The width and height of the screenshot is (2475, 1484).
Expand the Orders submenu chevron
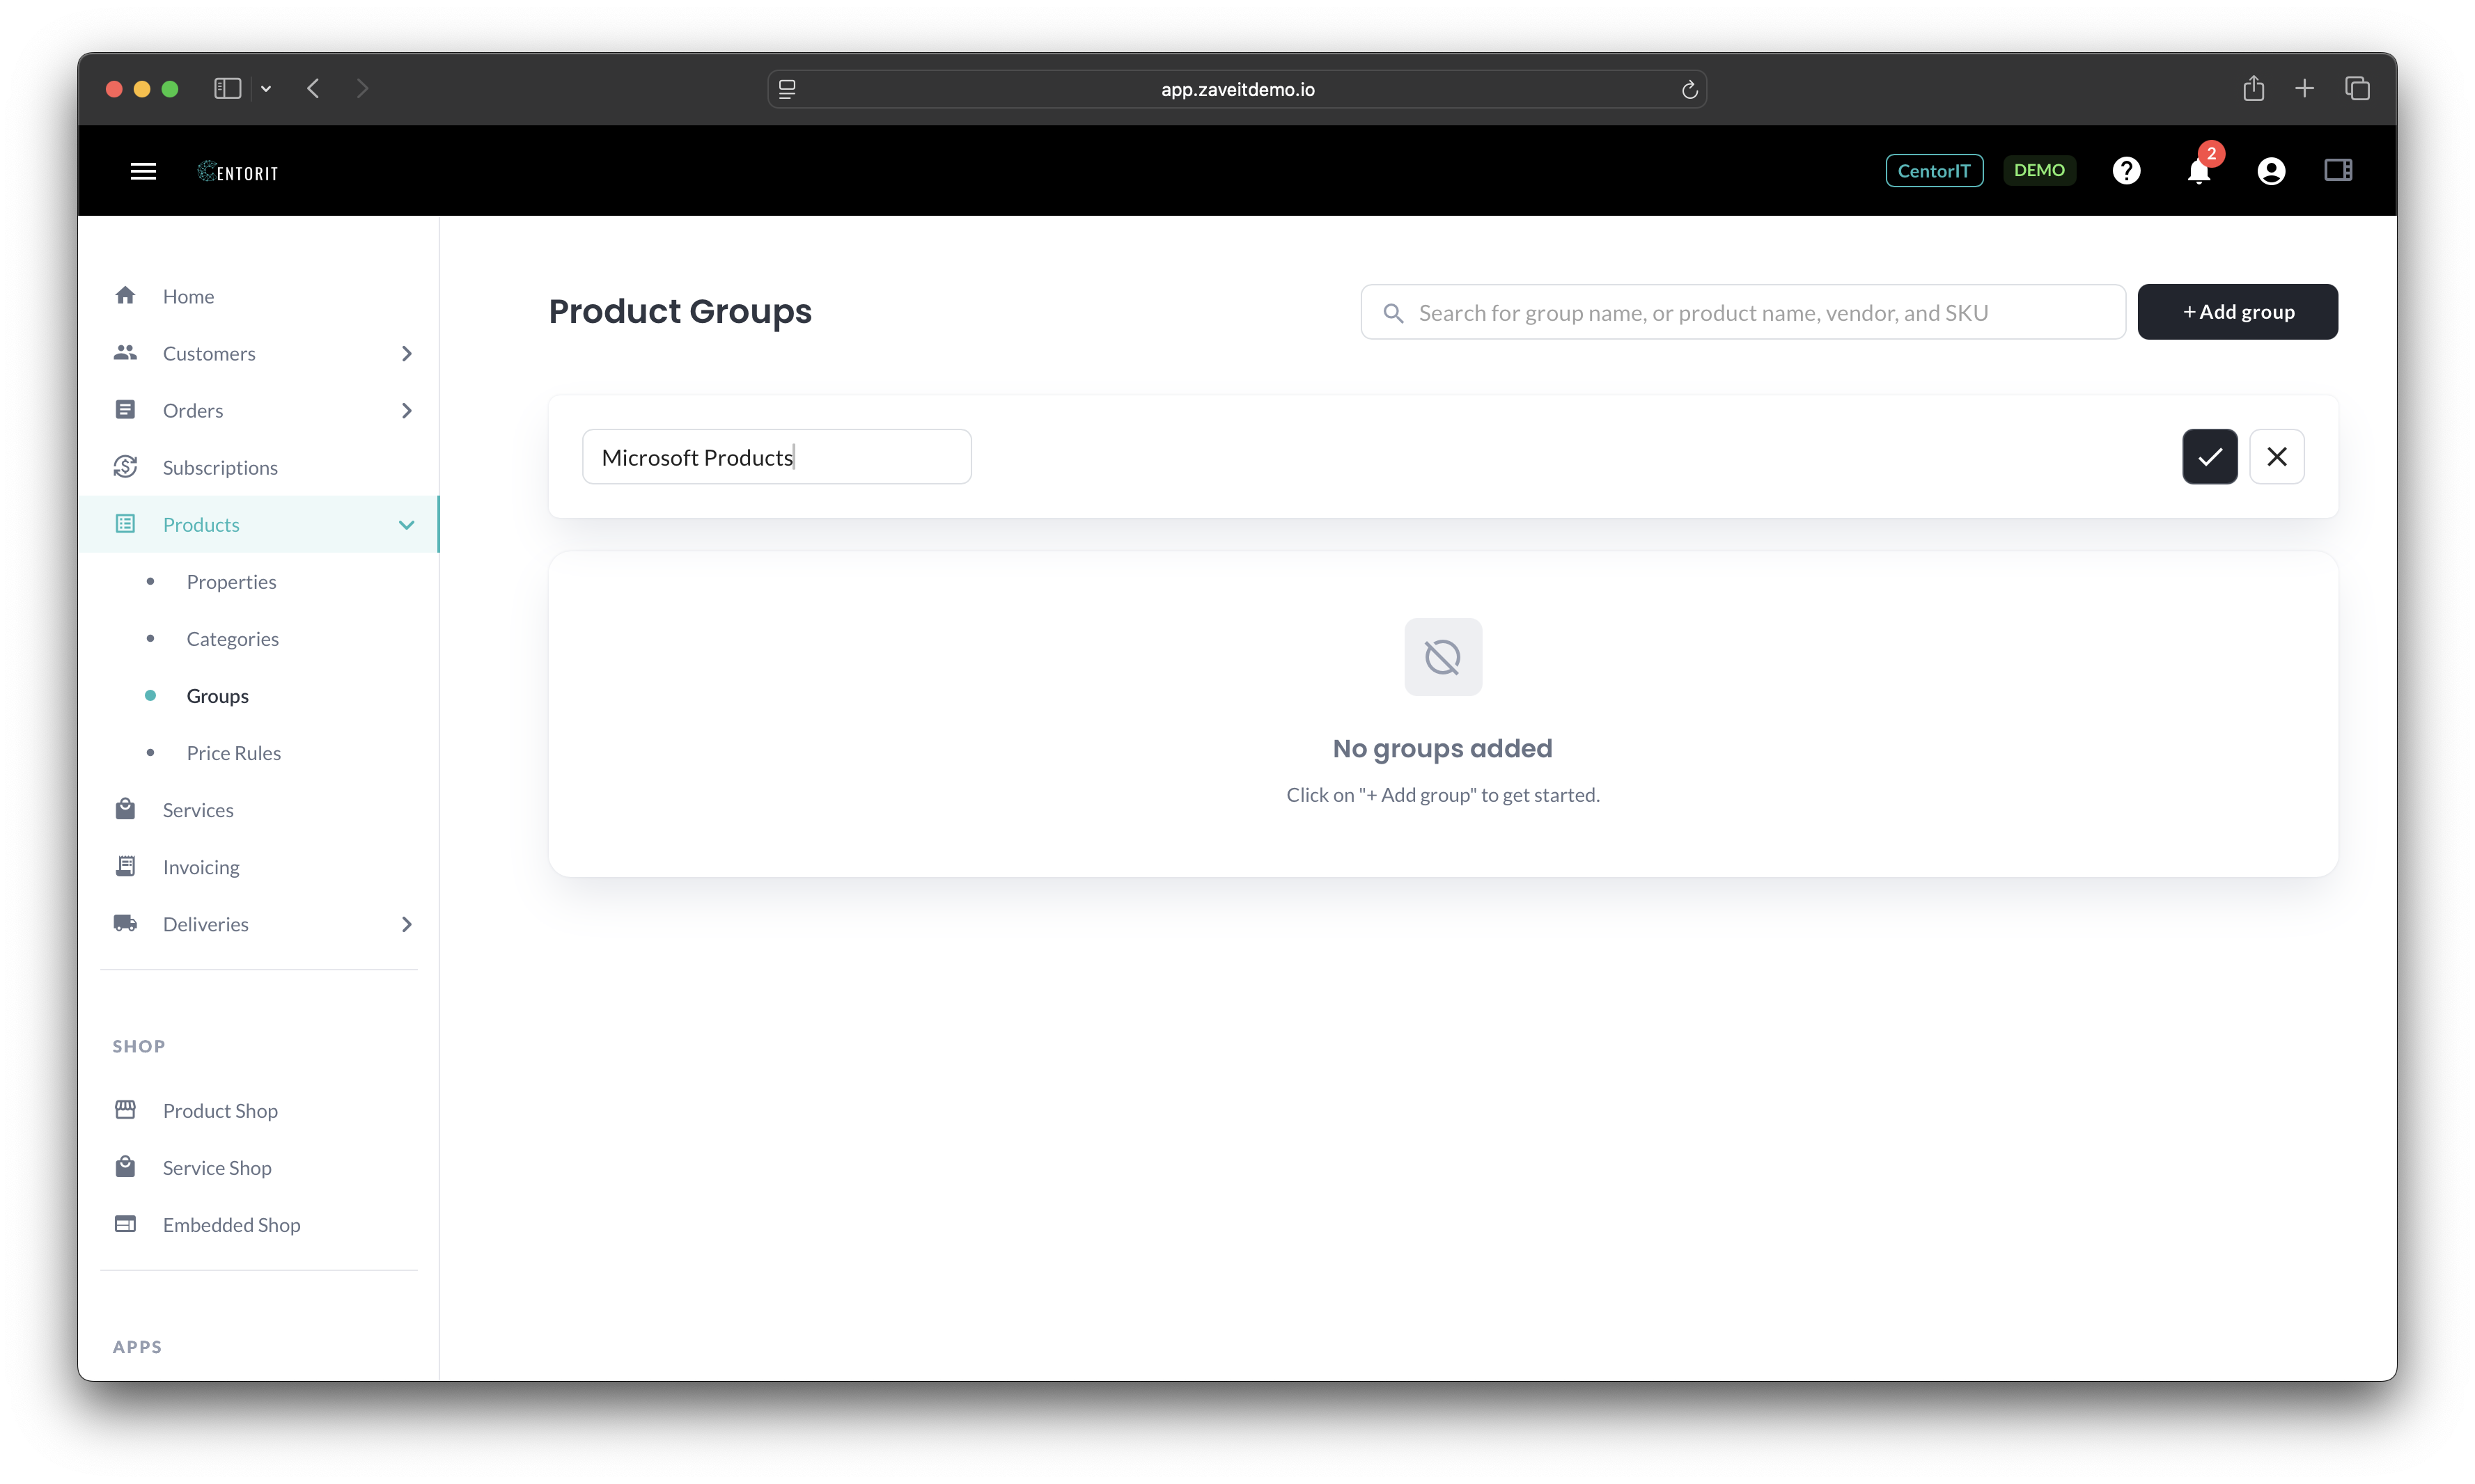[x=406, y=410]
